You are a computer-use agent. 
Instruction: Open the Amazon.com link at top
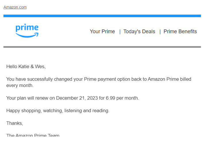(15, 7)
